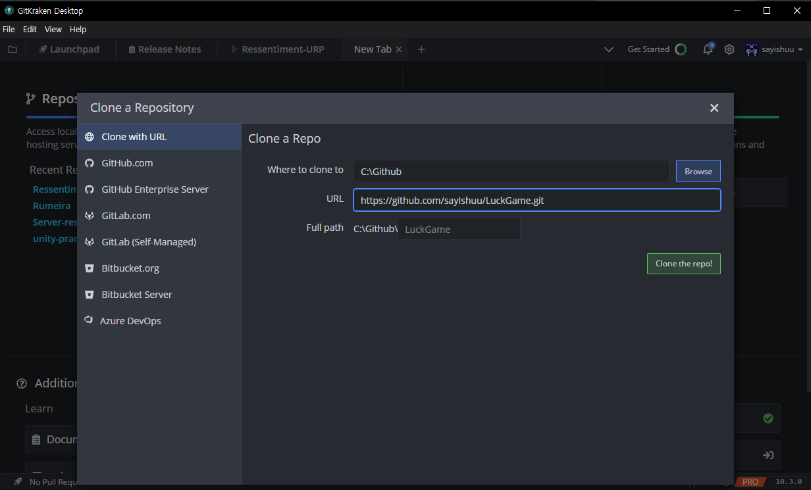Click the Full path LuckGame field
Screen dimensions: 811x490
pos(459,229)
